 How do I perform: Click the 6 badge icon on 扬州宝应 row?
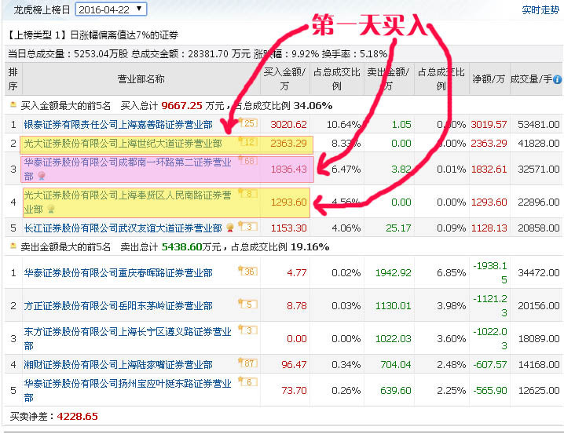[x=247, y=381]
